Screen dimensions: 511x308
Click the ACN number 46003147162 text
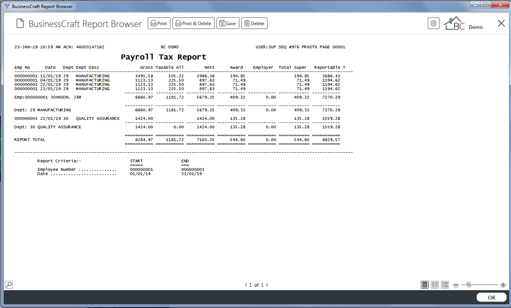coord(90,47)
